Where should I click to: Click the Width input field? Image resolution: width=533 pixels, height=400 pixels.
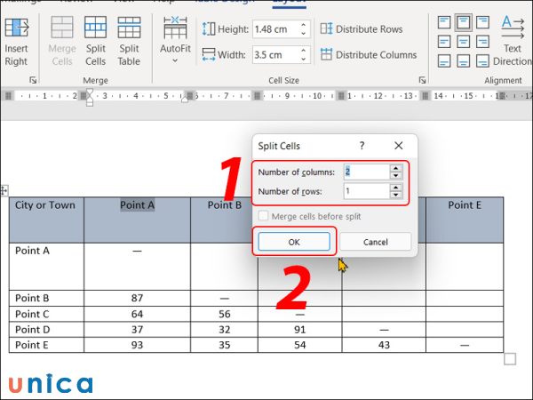(275, 55)
